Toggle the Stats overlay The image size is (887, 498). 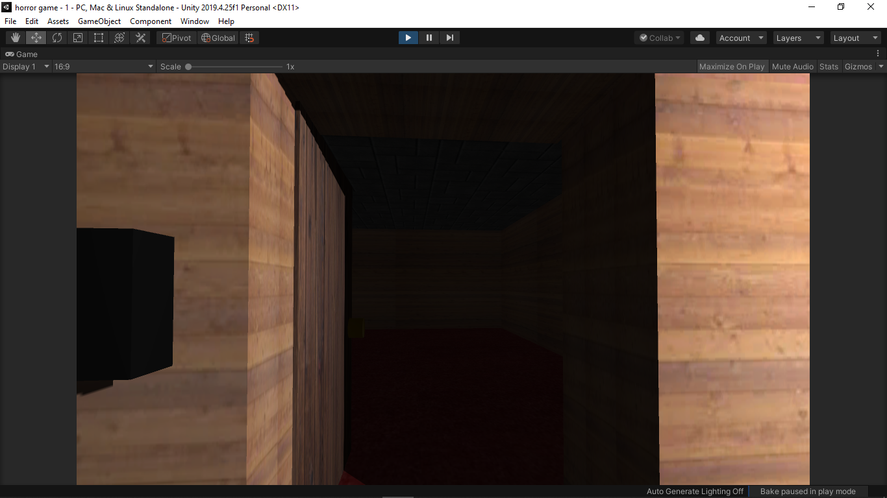click(829, 66)
